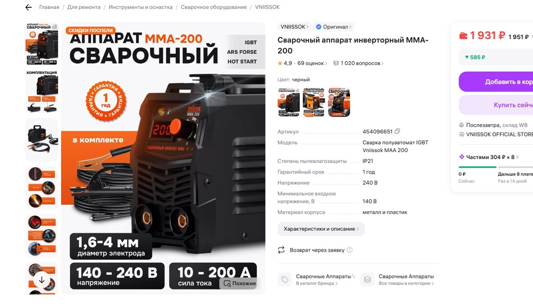Open the VNIISSOK brand chip
Image resolution: width=533 pixels, height=308 pixels.
point(294,27)
